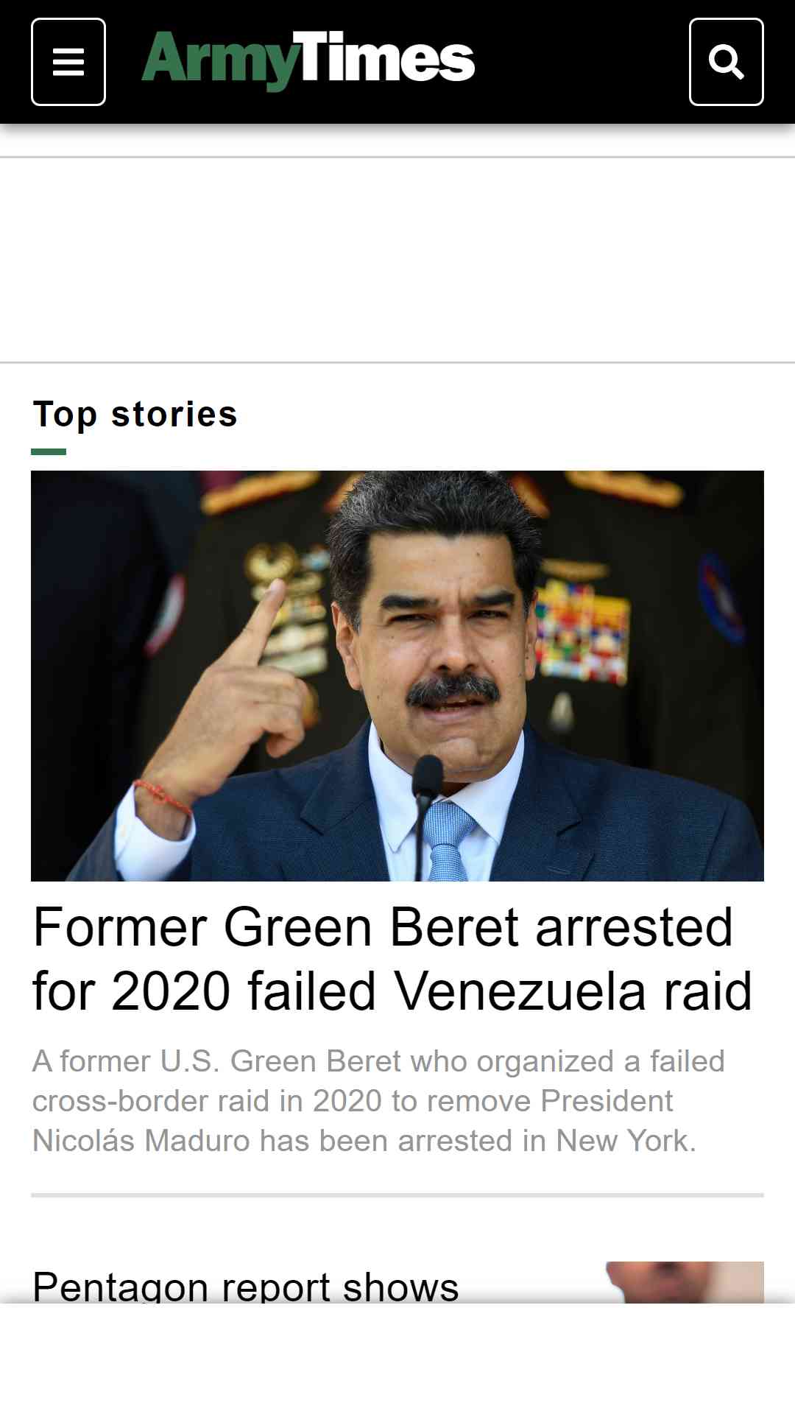Click the blank sticky bar at page bottom
The width and height of the screenshot is (795, 1414).
pos(397,1359)
